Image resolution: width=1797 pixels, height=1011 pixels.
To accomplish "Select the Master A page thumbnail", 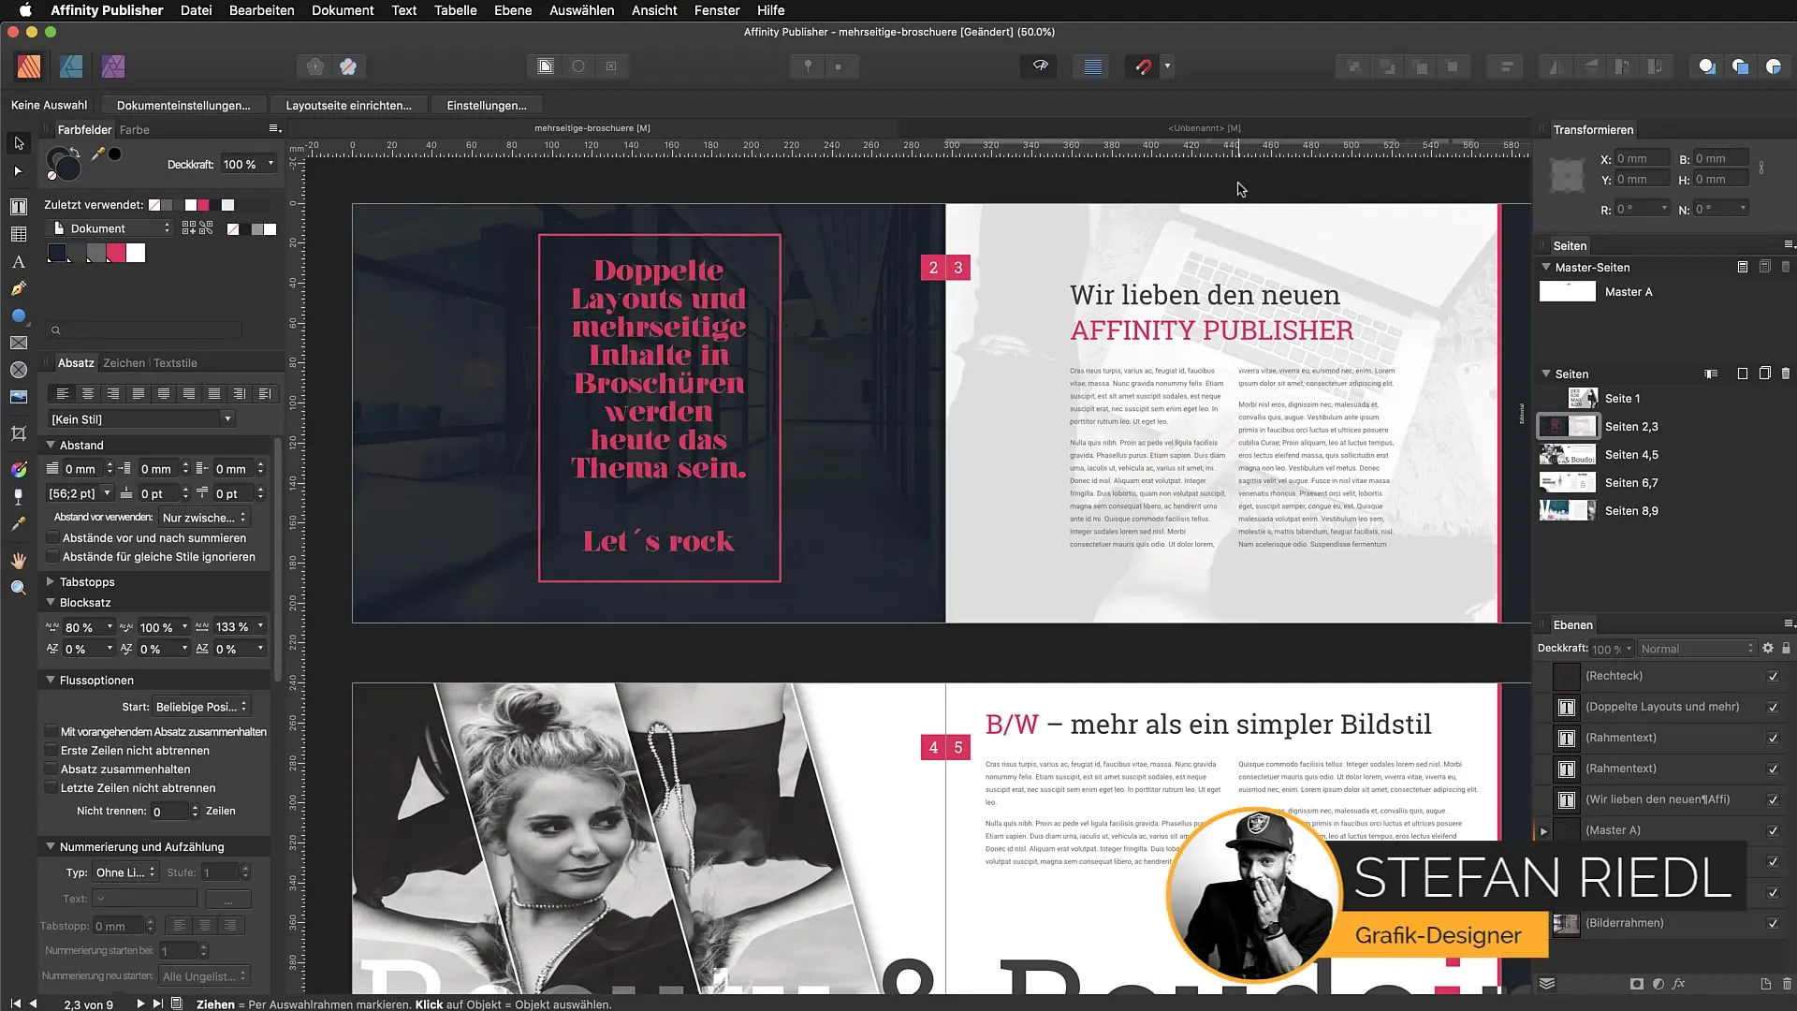I will point(1568,292).
